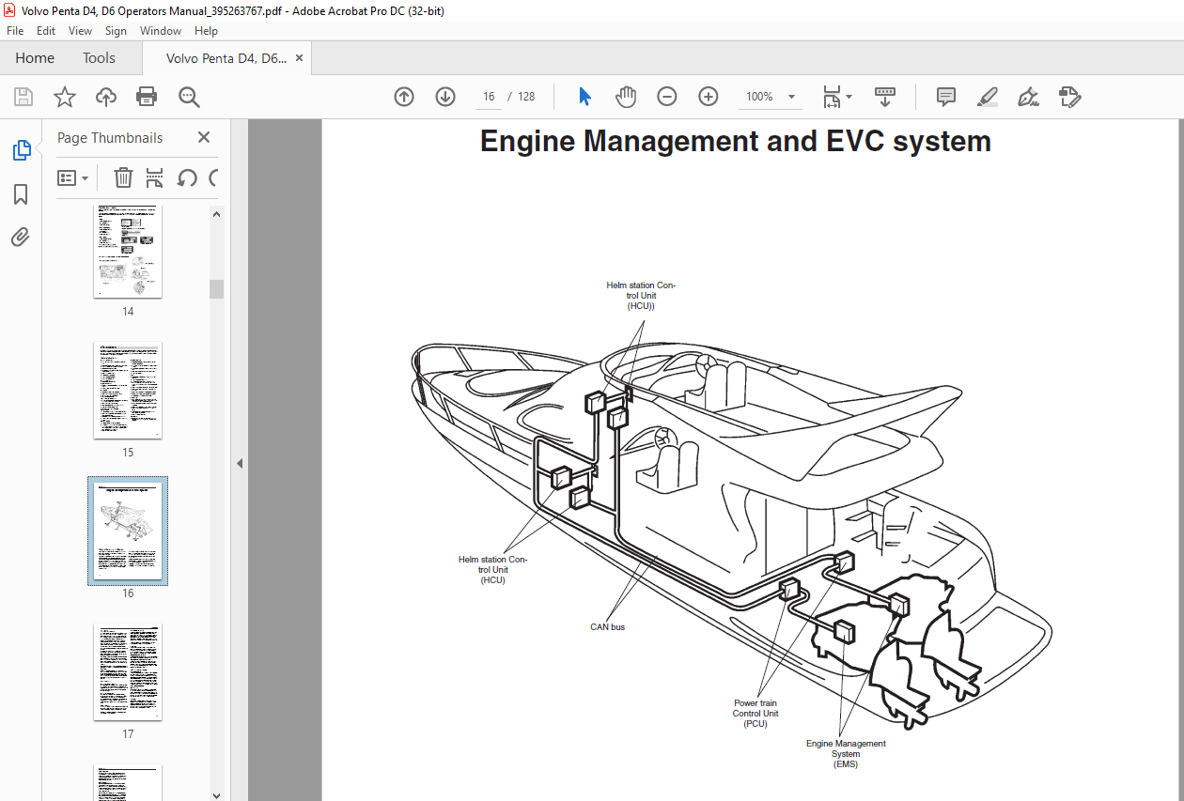
Task: Open the Fill and Sign tool
Action: tap(1029, 97)
